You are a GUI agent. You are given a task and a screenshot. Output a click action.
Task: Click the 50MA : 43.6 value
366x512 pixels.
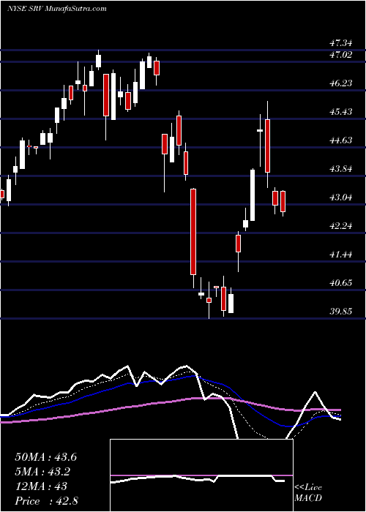(45, 457)
